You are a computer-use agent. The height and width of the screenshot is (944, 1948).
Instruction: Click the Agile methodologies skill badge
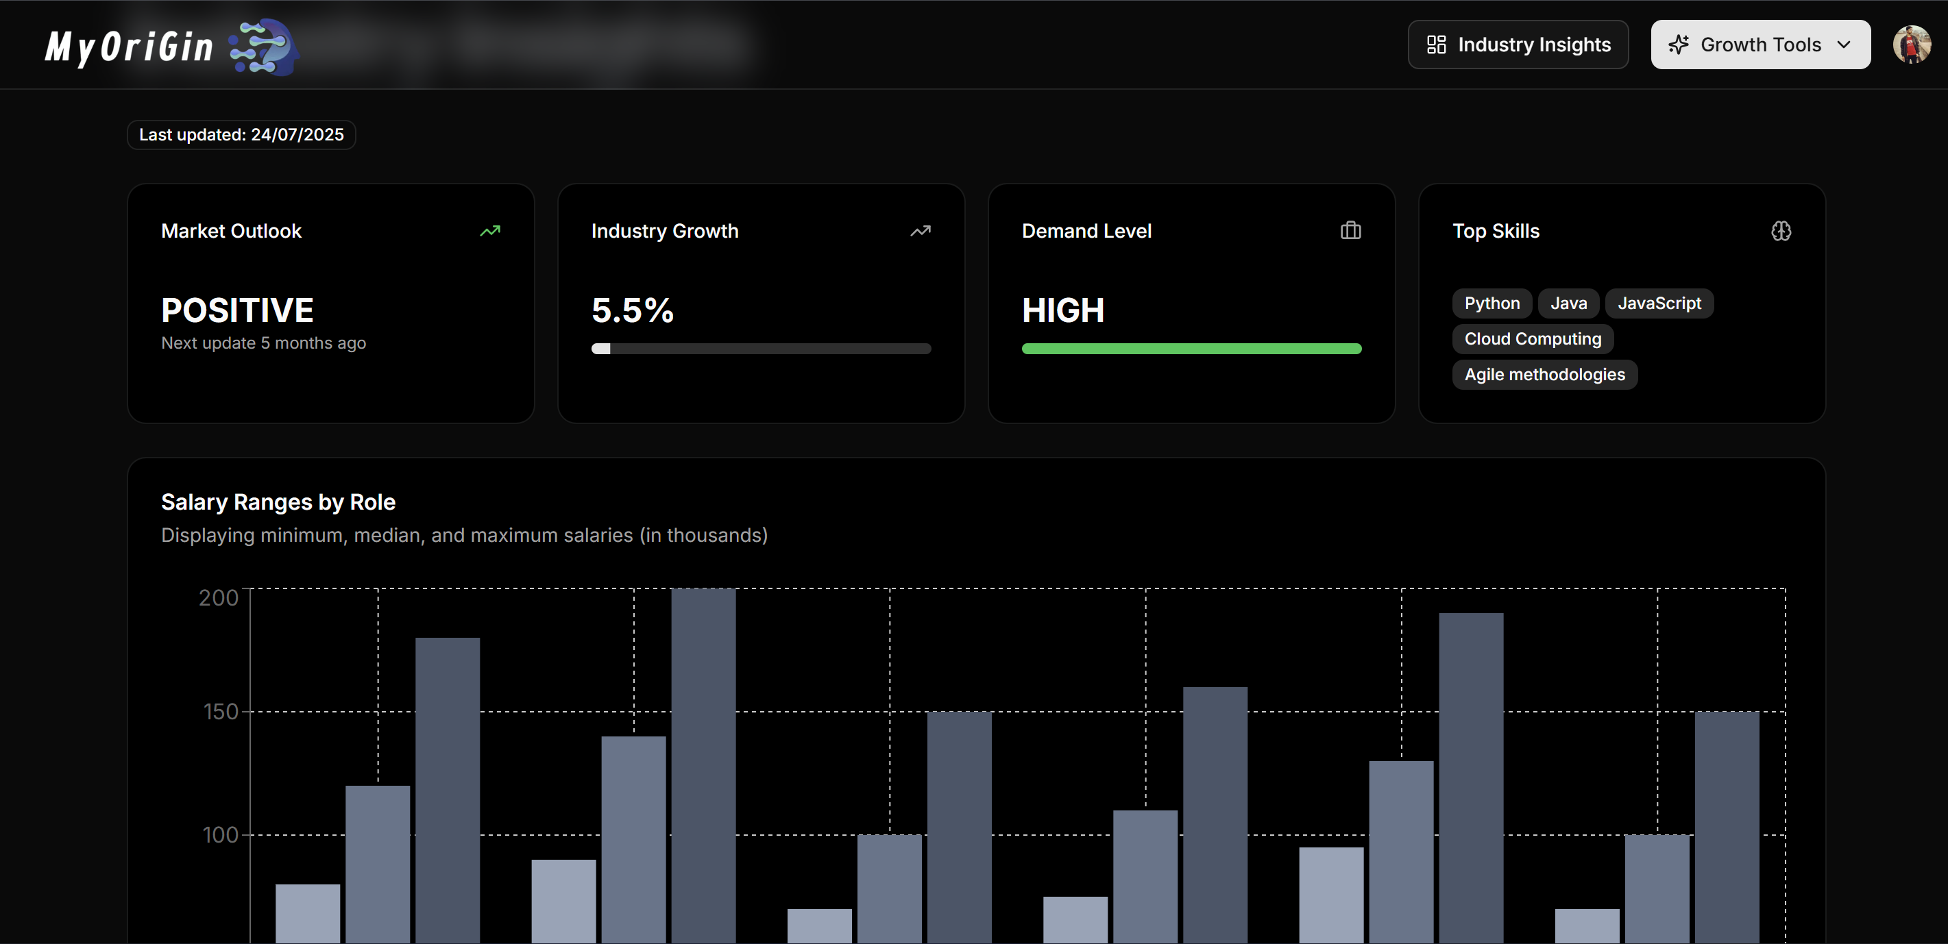[1544, 374]
